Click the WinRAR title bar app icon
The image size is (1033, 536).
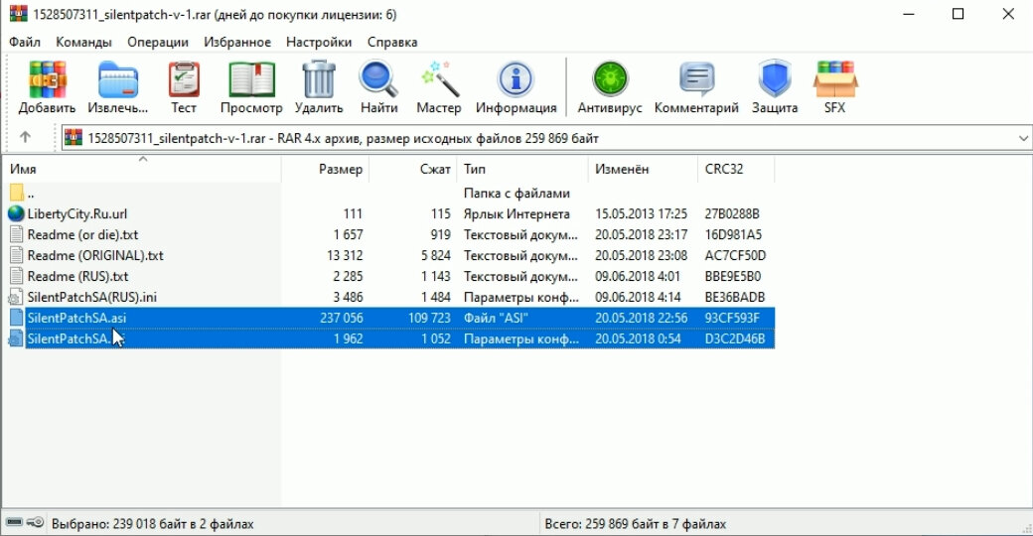coord(19,14)
